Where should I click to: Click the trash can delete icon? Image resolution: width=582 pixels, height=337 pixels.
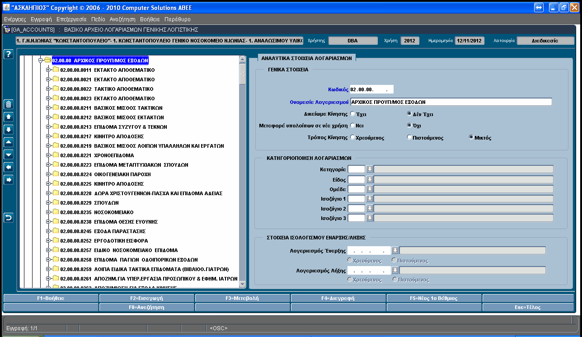pyautogui.click(x=8, y=104)
